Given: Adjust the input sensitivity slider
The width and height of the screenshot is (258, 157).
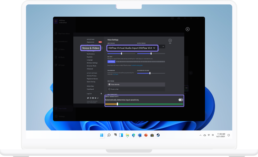Looking at the screenshot, I should [x=117, y=104].
